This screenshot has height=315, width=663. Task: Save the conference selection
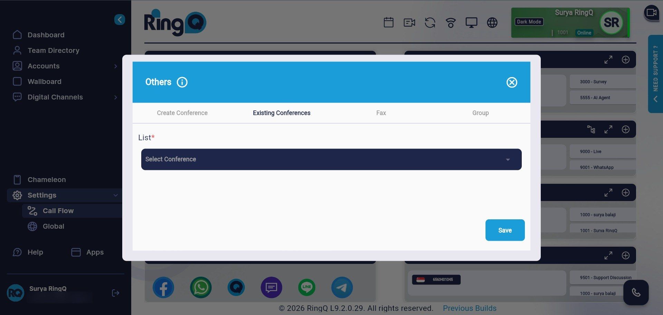505,230
